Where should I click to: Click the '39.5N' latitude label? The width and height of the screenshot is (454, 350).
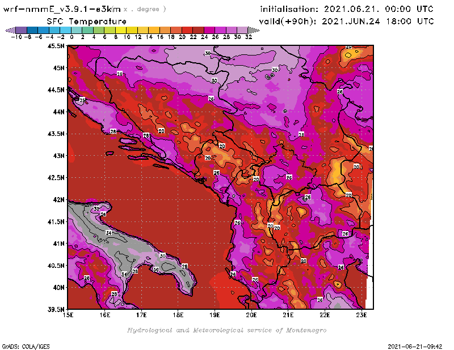(56, 309)
